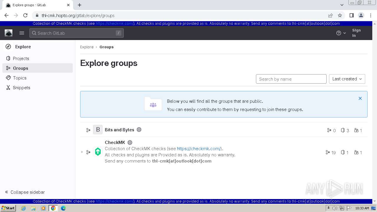
Task: Select Groups in the sidebar
Action: click(x=37, y=68)
